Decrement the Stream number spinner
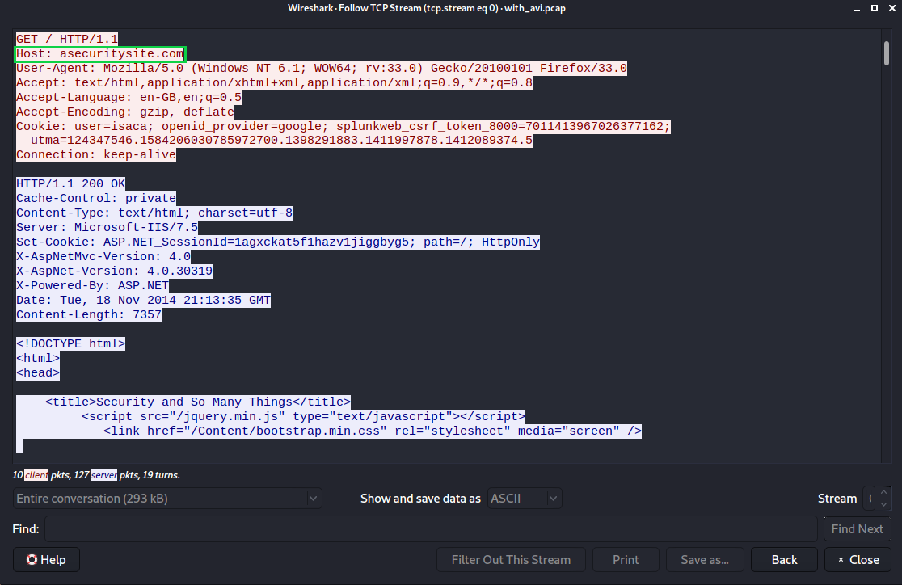This screenshot has width=902, height=585. tap(883, 504)
